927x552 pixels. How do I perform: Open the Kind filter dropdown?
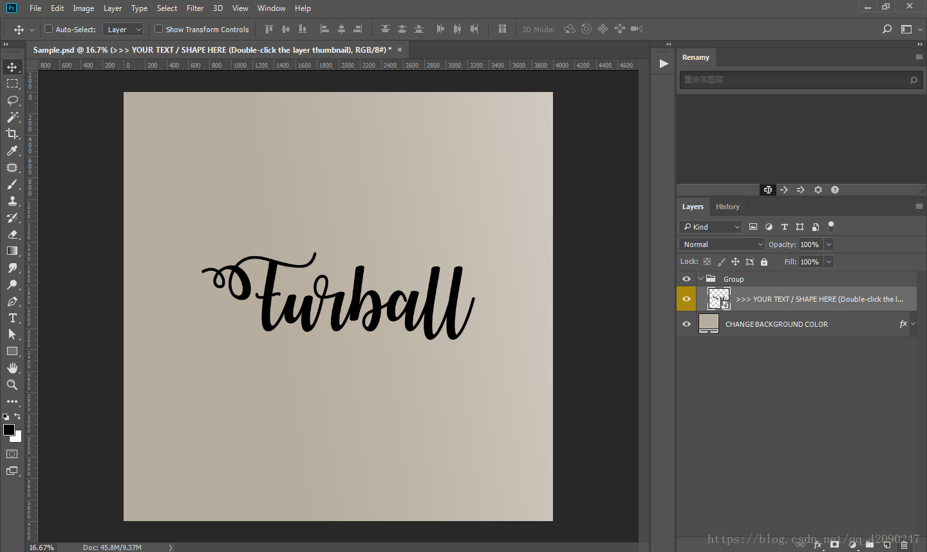(711, 226)
